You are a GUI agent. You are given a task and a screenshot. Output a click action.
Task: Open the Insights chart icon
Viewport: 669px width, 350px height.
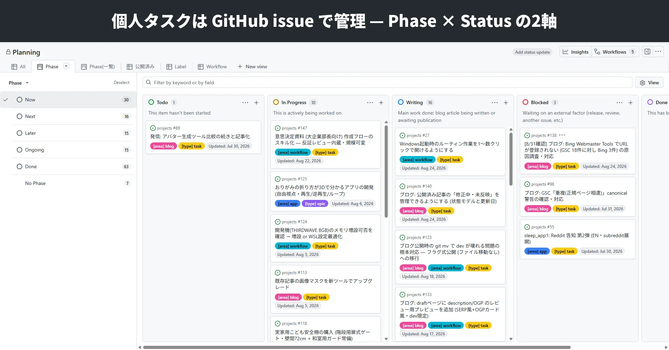(x=566, y=52)
